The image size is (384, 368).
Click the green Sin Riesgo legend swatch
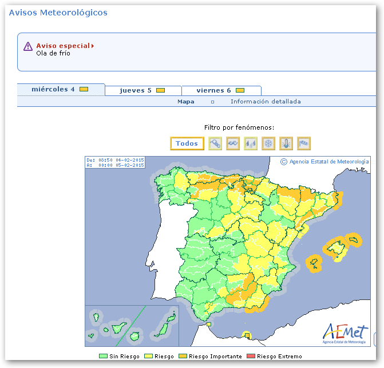tap(103, 357)
